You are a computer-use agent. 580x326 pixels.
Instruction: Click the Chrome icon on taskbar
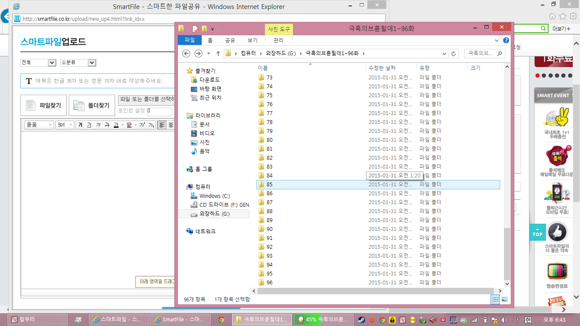(221, 320)
